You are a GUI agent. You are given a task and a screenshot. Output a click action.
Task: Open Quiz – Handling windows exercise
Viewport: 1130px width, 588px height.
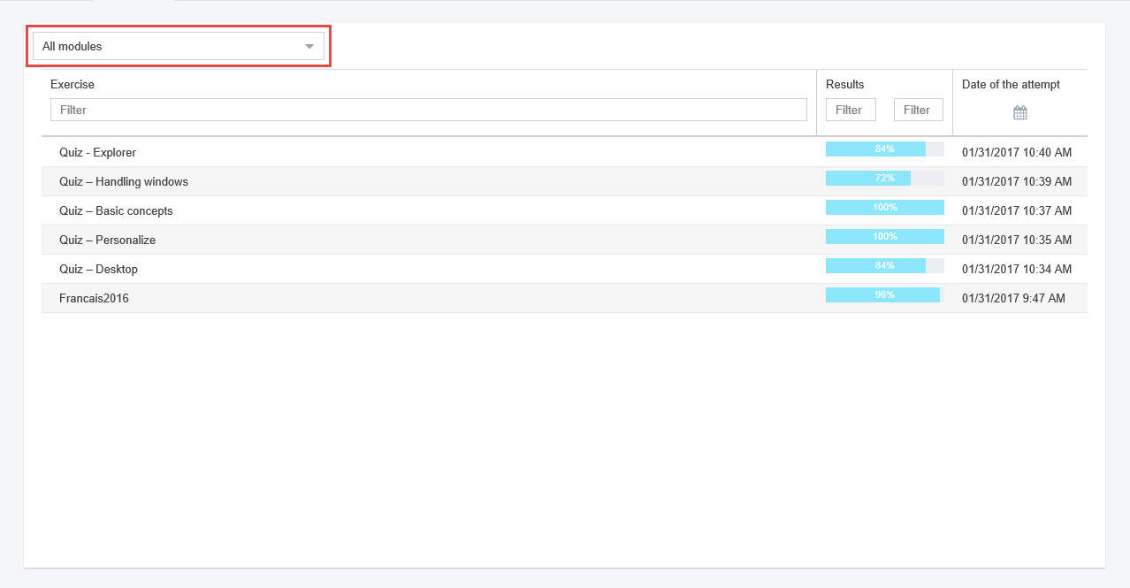coord(124,181)
